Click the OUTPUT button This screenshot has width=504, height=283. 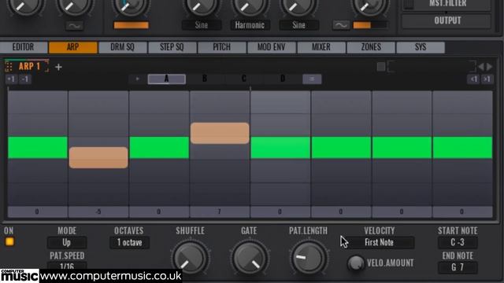point(447,21)
